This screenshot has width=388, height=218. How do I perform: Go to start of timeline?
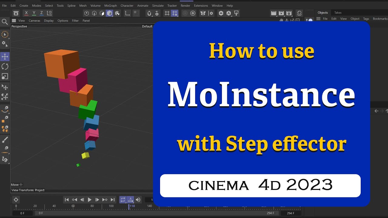[x=67, y=200]
